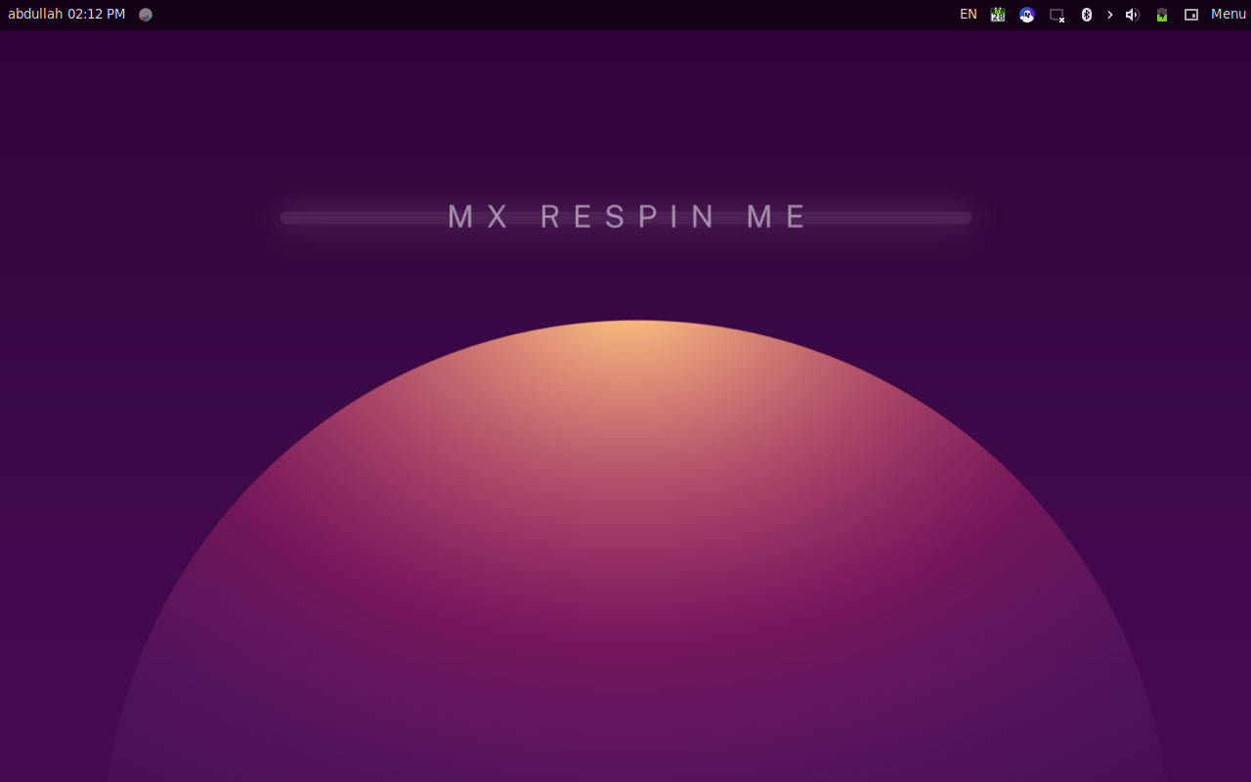Expand hidden tray icons with the chevron
Viewport: 1251px width, 782px height.
pos(1109,15)
